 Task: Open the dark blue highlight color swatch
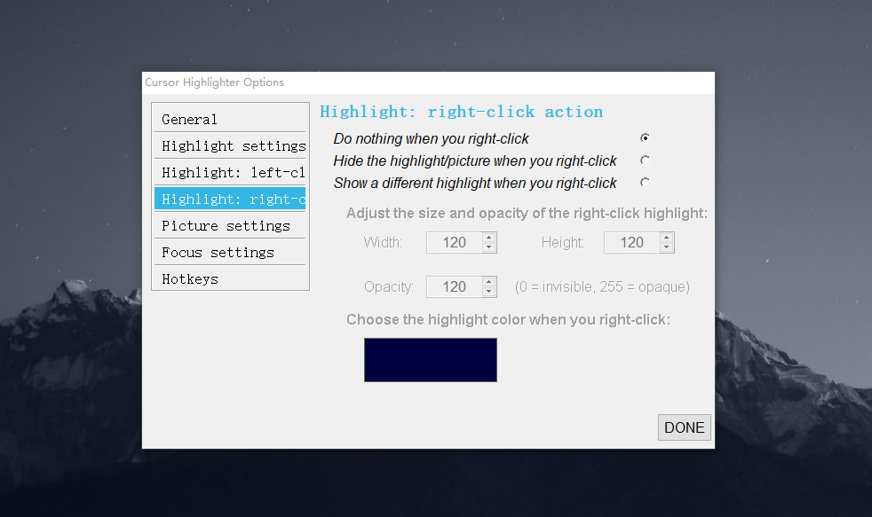pos(431,360)
